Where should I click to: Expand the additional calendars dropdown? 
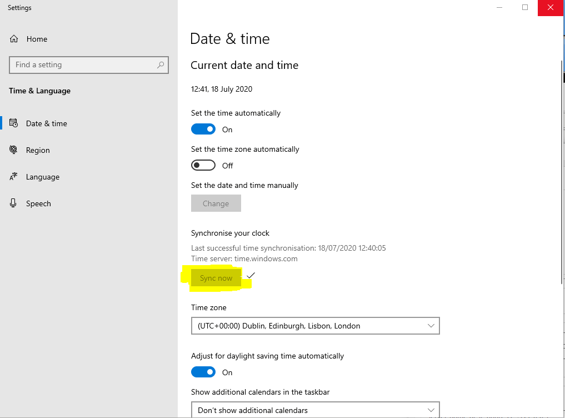pos(316,410)
